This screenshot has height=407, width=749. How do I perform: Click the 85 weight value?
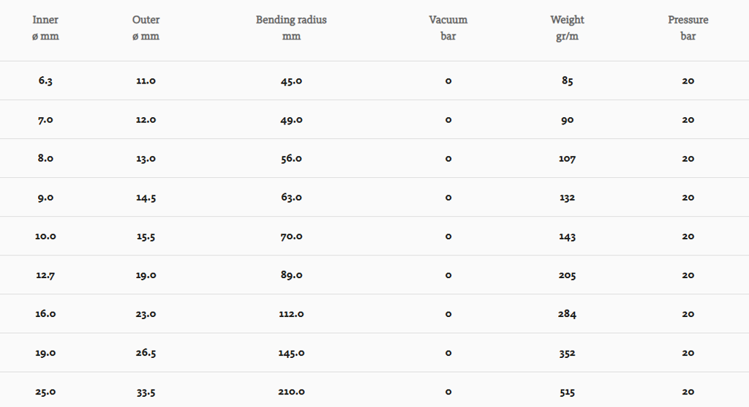[x=567, y=81]
